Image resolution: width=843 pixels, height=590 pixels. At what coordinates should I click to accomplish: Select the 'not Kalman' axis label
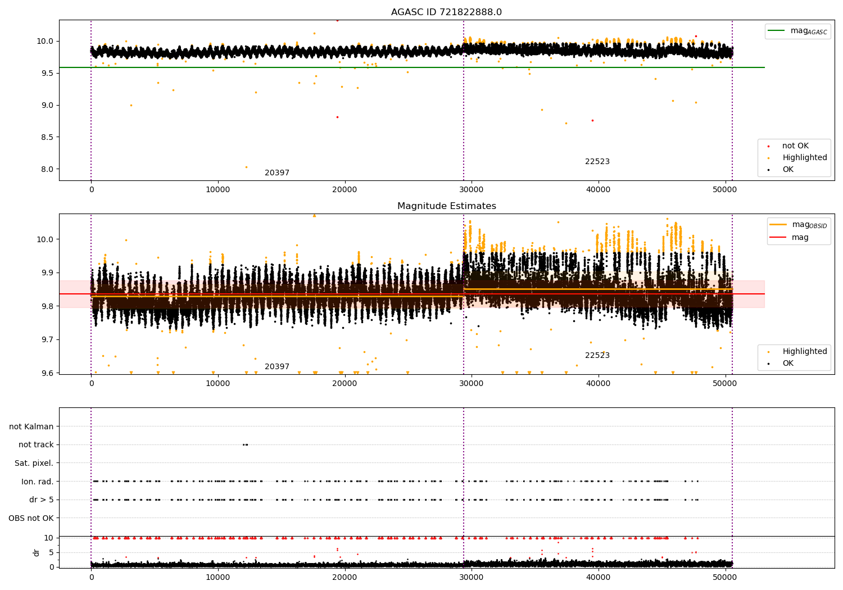(31, 426)
